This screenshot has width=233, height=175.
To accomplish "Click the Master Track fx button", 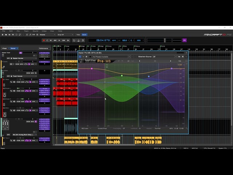I will pos(20,52).
